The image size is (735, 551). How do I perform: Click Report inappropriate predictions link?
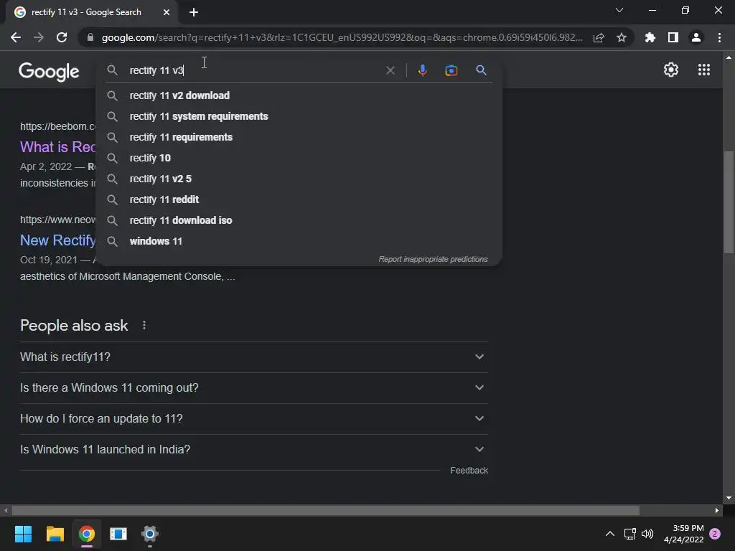pyautogui.click(x=433, y=259)
